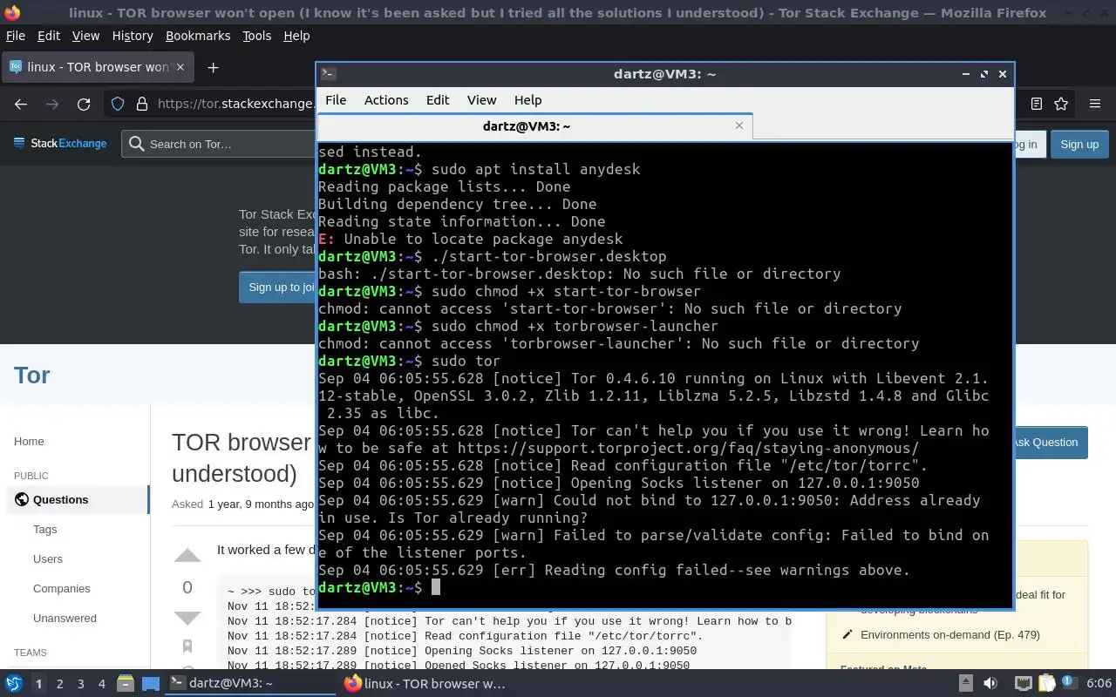Switch to workspace 4 in taskbar

(x=102, y=684)
